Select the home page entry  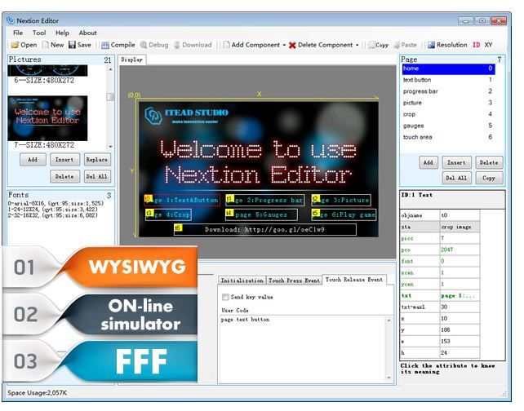tap(448, 68)
